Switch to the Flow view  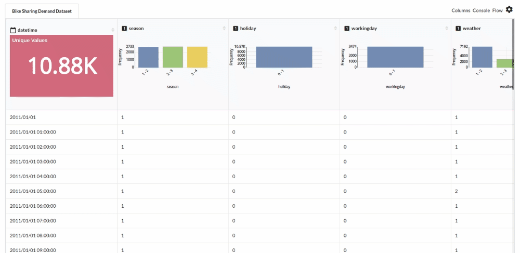497,10
